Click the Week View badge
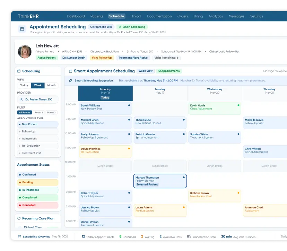This screenshot has height=251, width=287. tap(146, 71)
